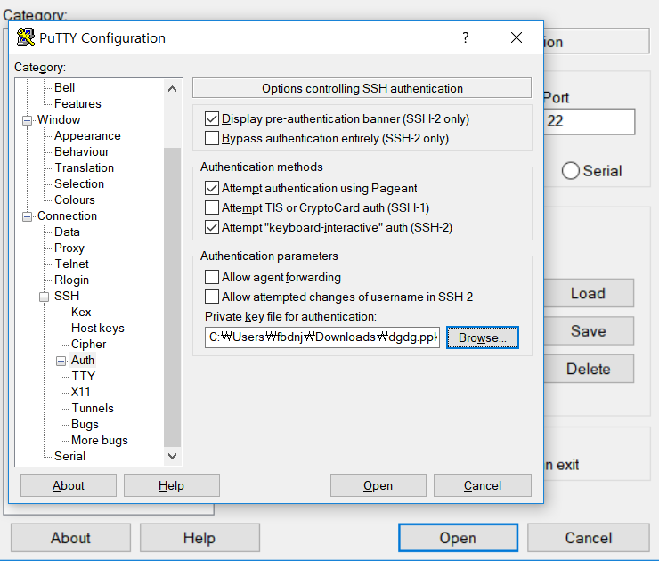This screenshot has height=561, width=659.
Task: Select Host keys under SSH
Action: pyautogui.click(x=98, y=328)
